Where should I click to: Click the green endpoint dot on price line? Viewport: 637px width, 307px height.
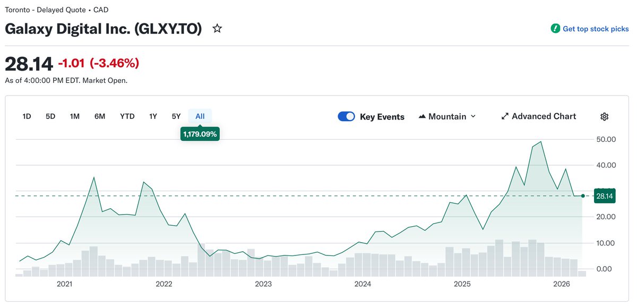click(583, 196)
